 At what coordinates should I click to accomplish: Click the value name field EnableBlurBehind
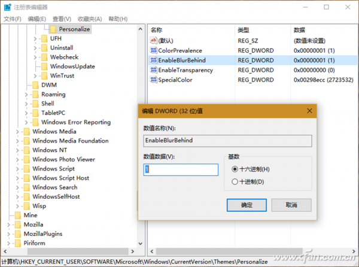click(227, 141)
